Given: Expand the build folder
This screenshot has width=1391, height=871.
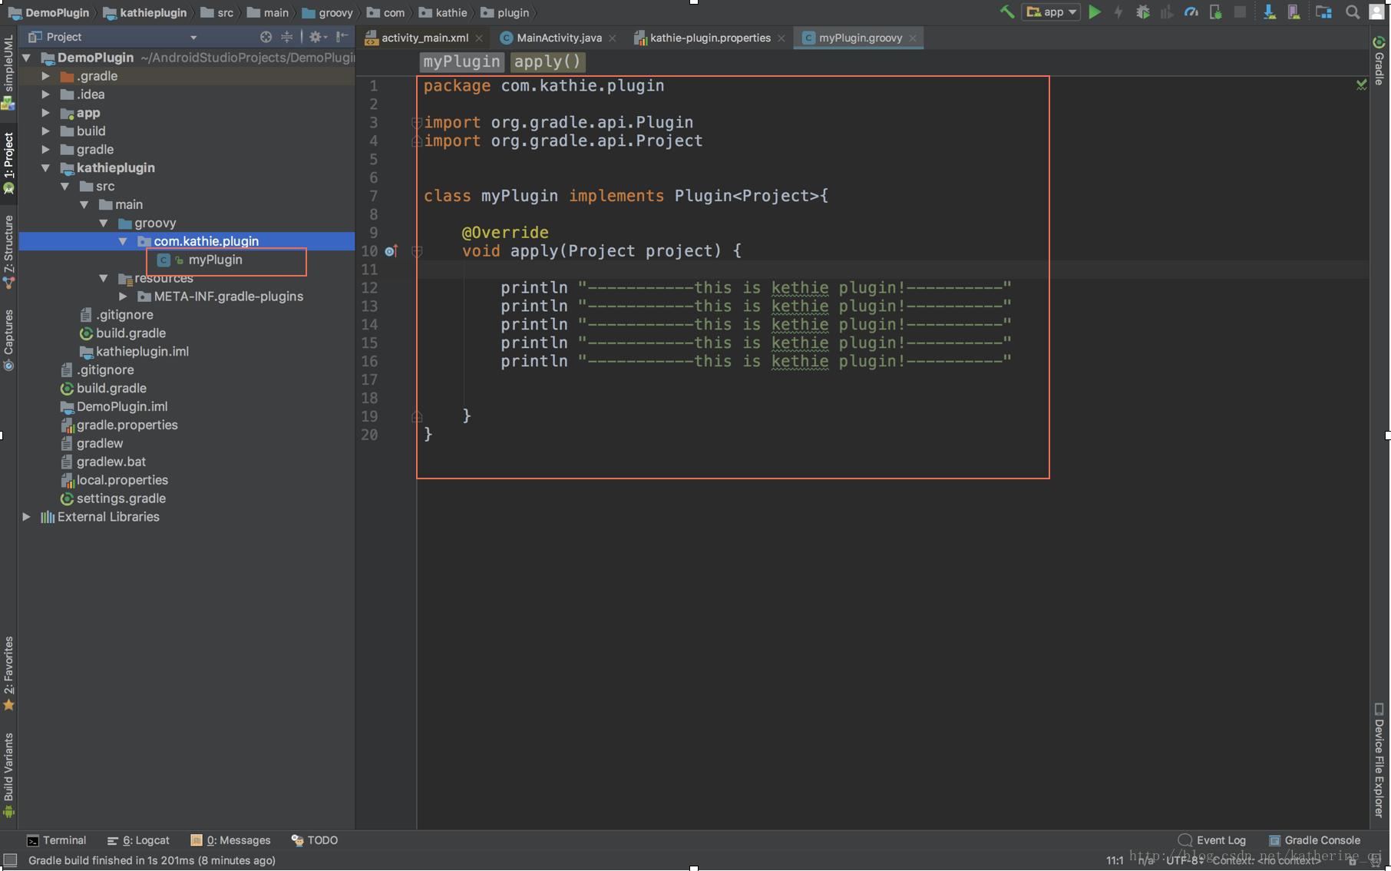Looking at the screenshot, I should (46, 131).
